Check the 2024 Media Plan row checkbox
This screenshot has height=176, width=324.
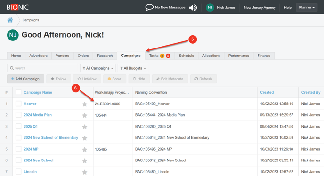[x=18, y=115]
